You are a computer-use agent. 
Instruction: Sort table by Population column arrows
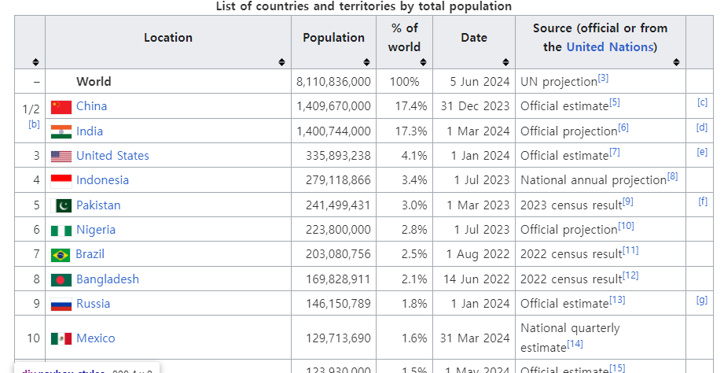[x=366, y=62]
